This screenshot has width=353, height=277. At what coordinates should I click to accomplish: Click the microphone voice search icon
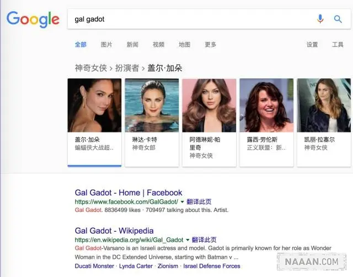click(320, 19)
